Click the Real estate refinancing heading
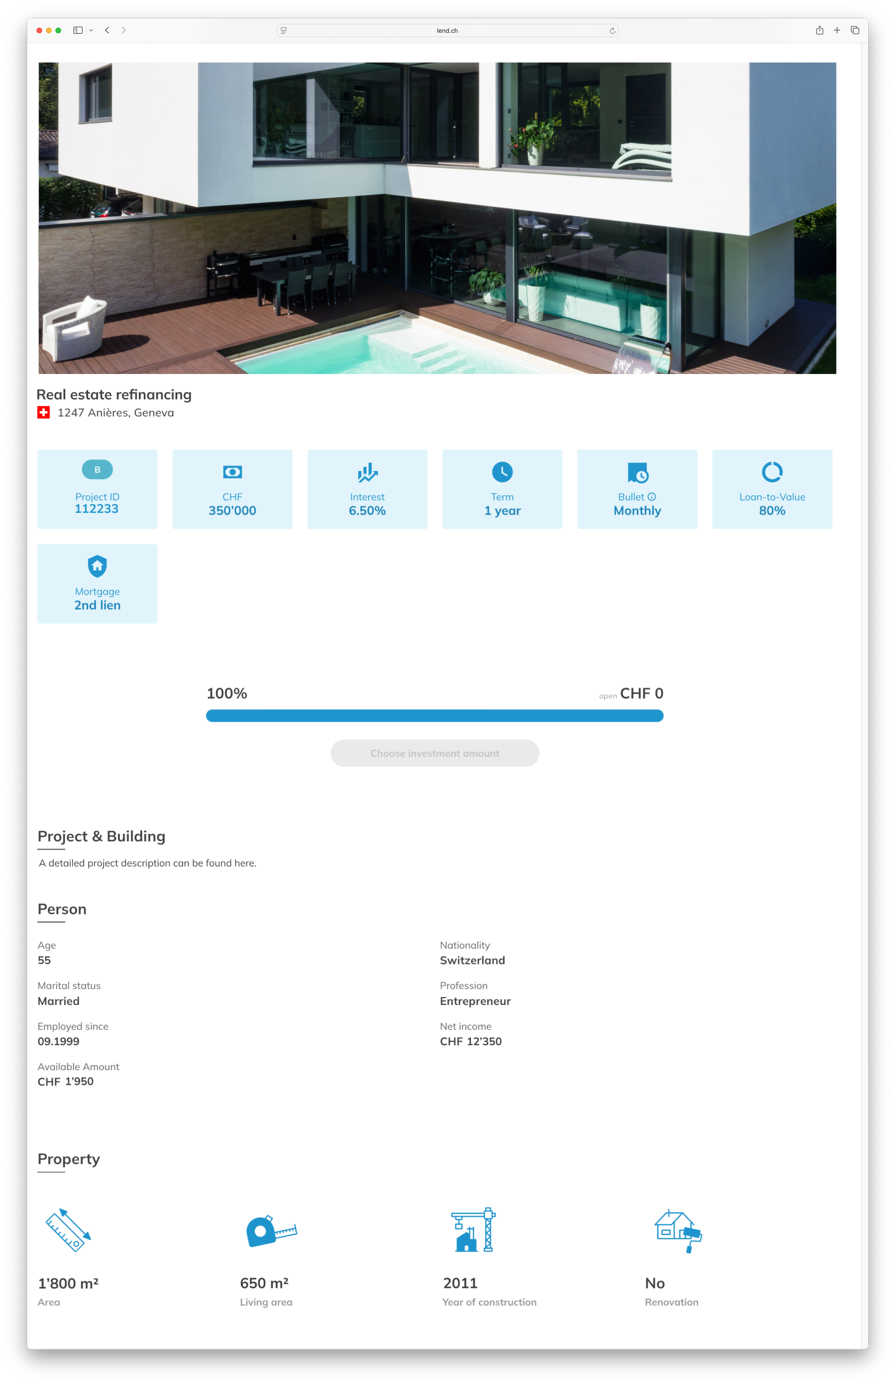 tap(114, 395)
